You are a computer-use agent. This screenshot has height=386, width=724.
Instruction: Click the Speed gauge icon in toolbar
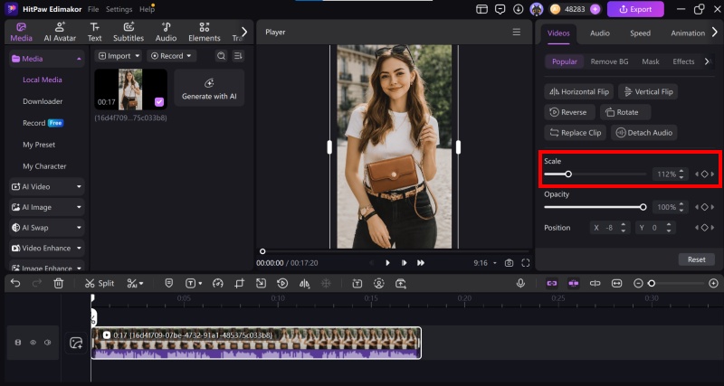pyautogui.click(x=218, y=283)
